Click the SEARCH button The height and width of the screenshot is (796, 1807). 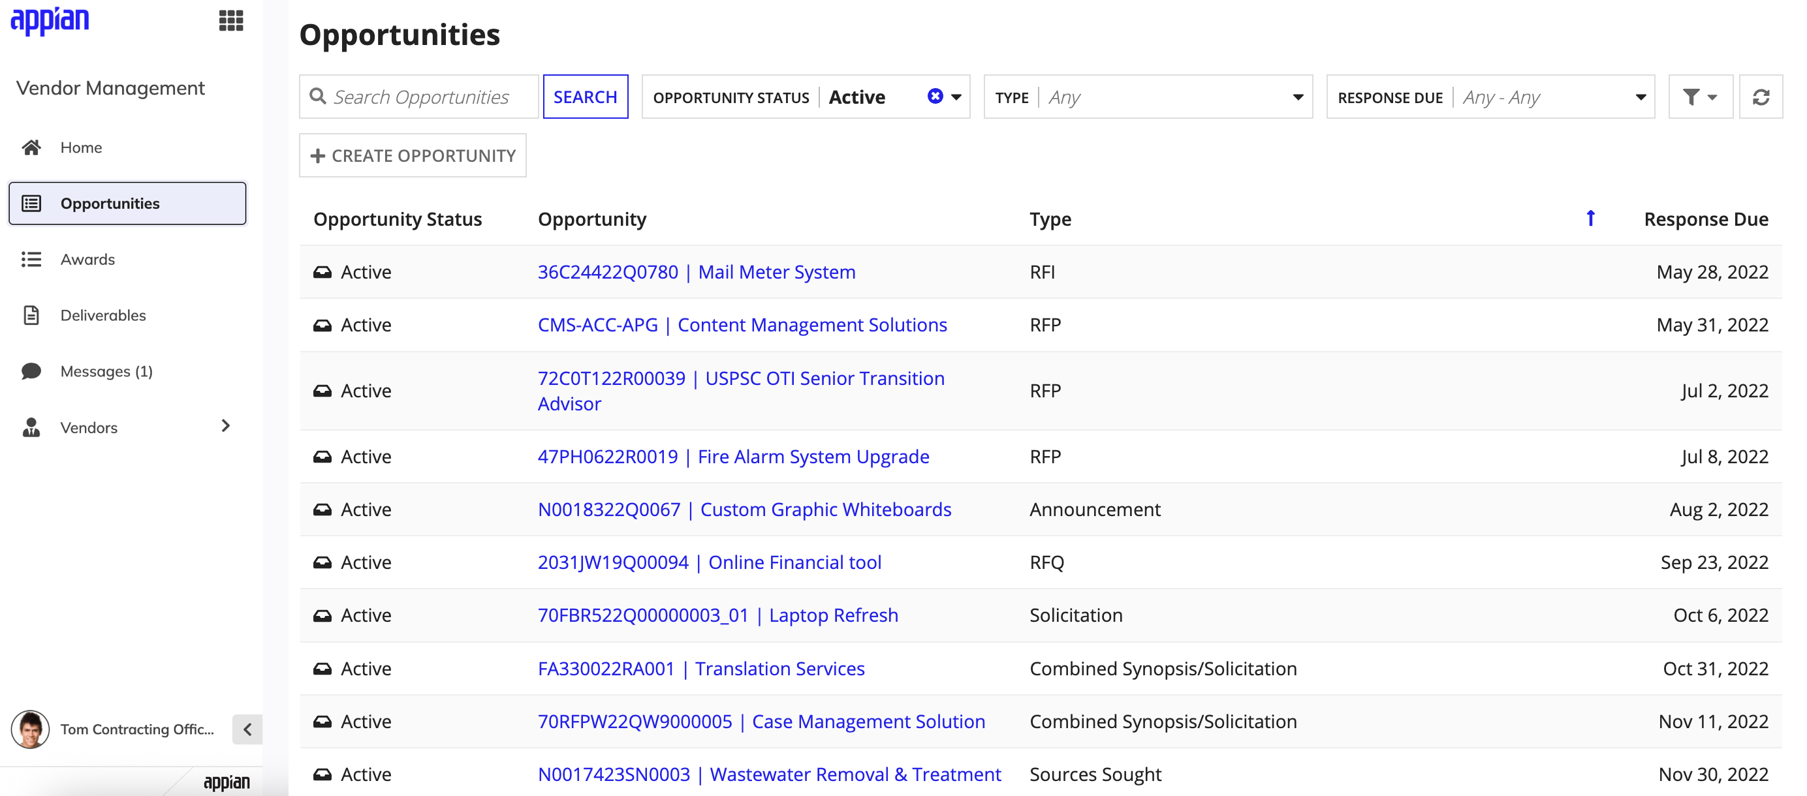pyautogui.click(x=585, y=97)
